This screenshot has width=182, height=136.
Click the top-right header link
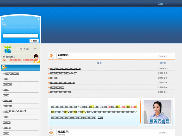160,4
